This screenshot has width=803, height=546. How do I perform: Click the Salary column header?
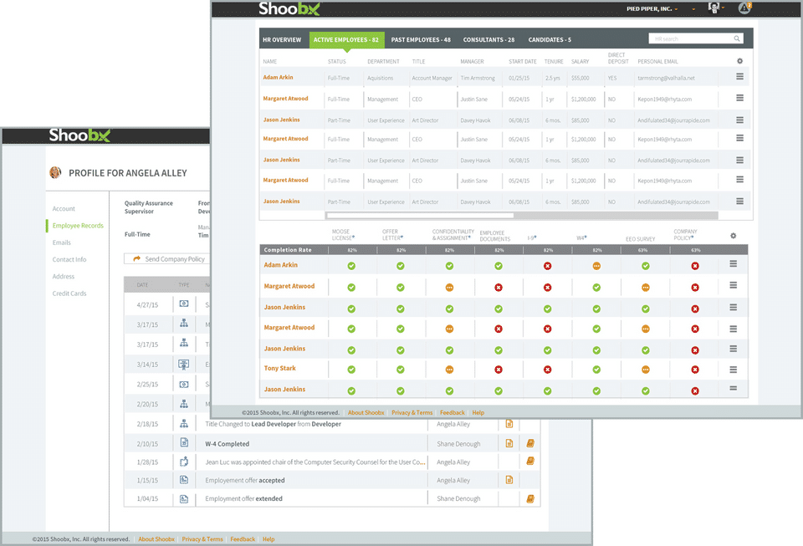pos(580,61)
